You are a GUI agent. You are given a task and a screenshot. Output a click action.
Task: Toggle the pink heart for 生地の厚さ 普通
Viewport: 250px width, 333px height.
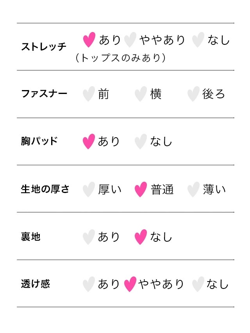141,190
